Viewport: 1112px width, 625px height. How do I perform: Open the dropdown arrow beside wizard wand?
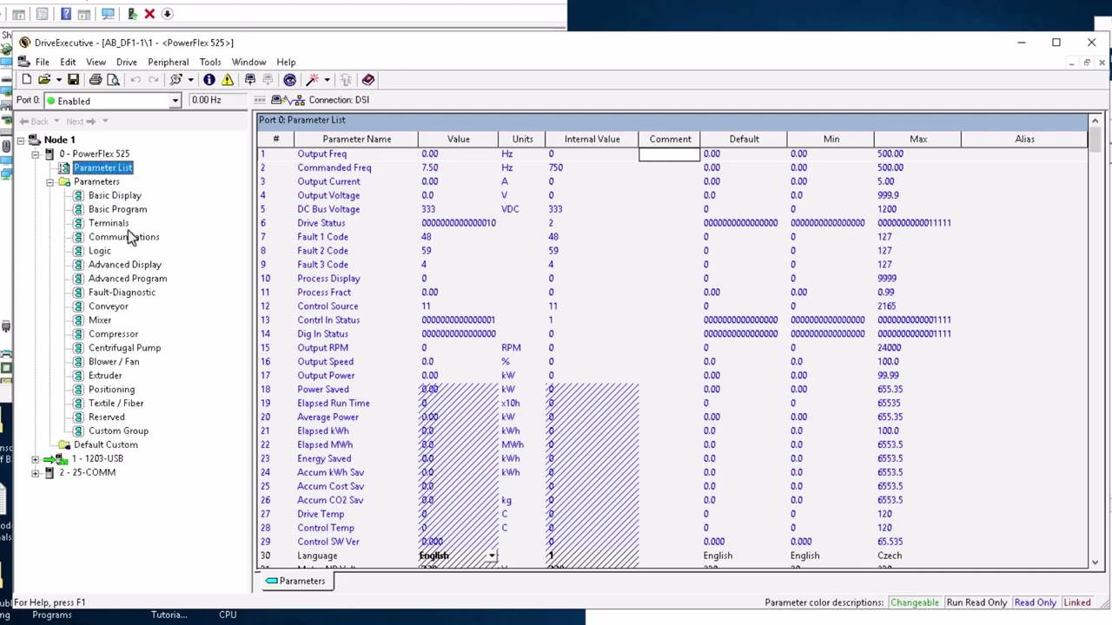click(x=327, y=80)
